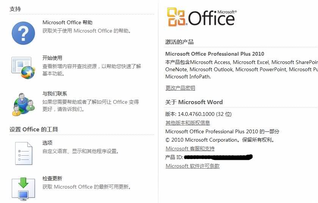This screenshot has width=318, height=203.
Task: Click the 获取 Microsoft Office 的最新可用更新 description
Action: 86,187
